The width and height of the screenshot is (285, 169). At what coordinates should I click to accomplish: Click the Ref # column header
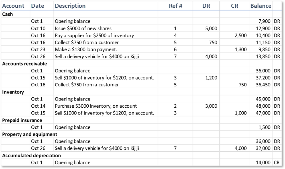175,6
